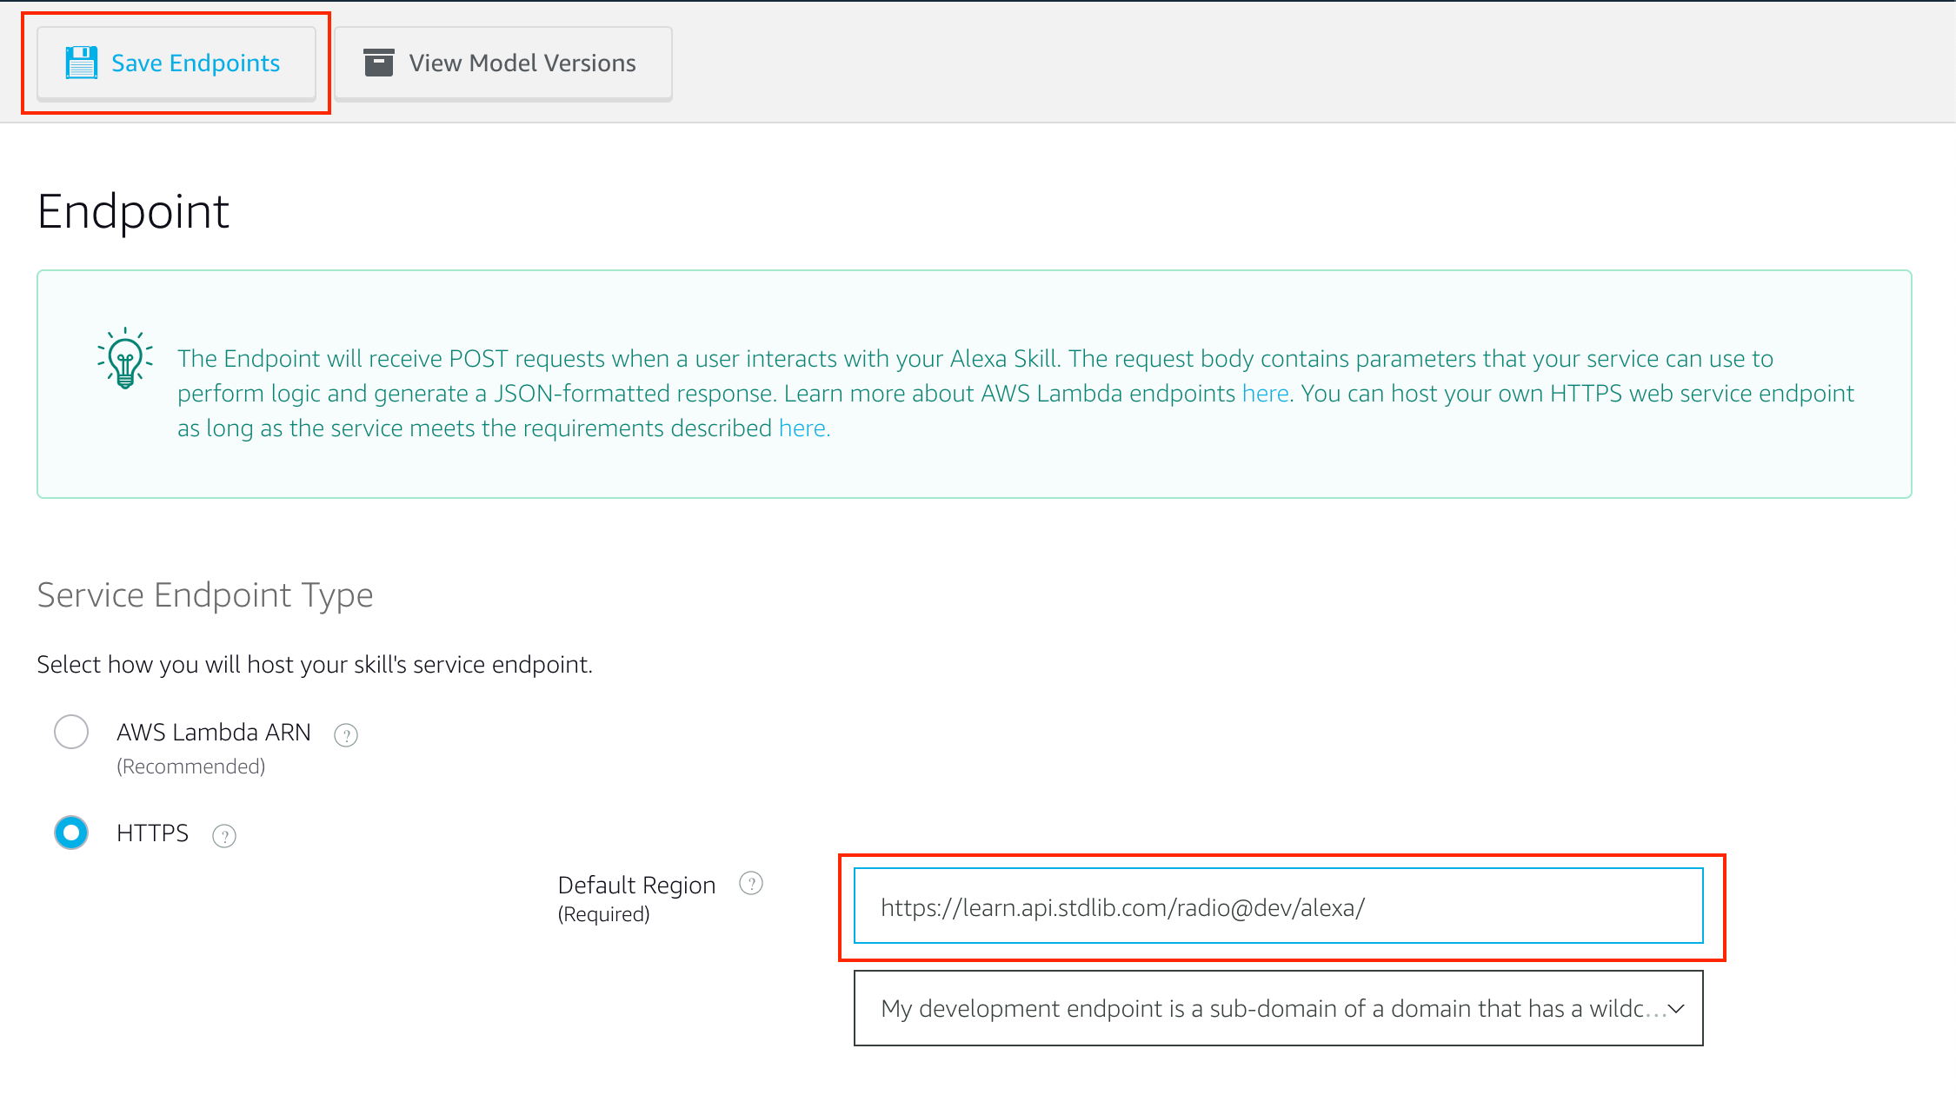The height and width of the screenshot is (1095, 1956).
Task: Choose the AWS Lambda ARN label
Action: pos(214,733)
